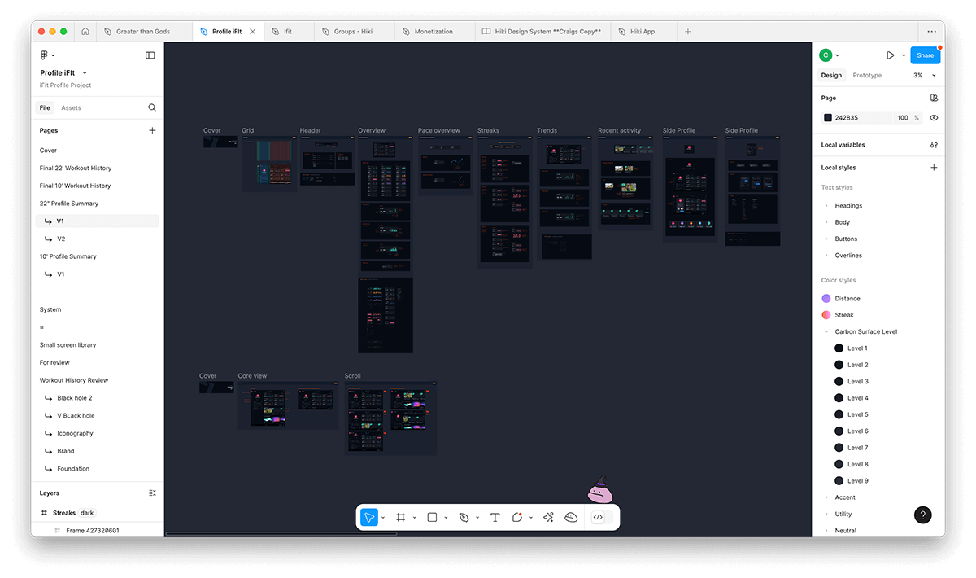The width and height of the screenshot is (976, 578).
Task: Expand the Body text styles group
Action: (826, 222)
